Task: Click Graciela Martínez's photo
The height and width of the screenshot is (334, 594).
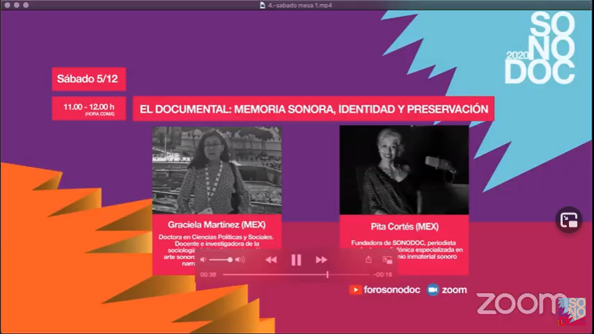Action: pyautogui.click(x=217, y=170)
